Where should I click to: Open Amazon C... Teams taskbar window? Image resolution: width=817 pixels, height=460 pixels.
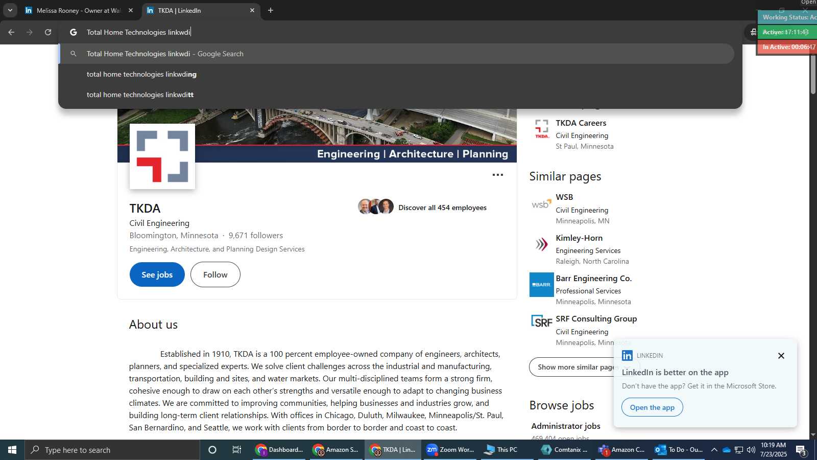[622, 450]
